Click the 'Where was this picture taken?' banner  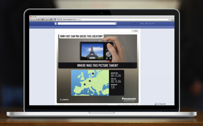tap(98, 66)
